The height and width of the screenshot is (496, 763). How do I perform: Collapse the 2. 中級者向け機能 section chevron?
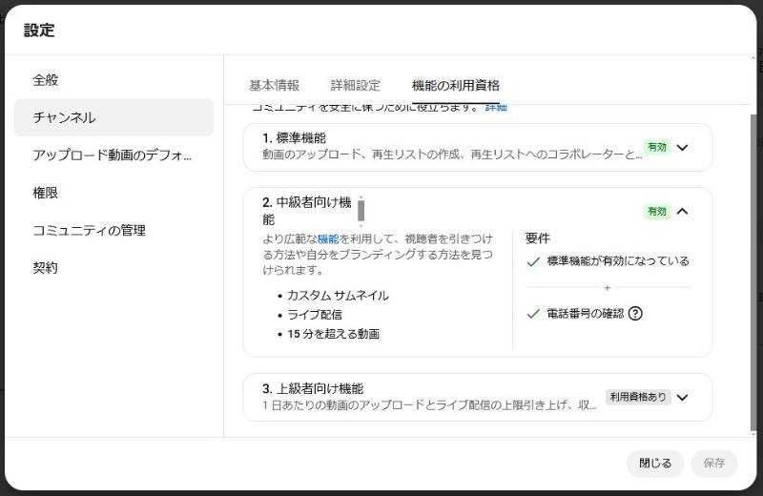[682, 211]
